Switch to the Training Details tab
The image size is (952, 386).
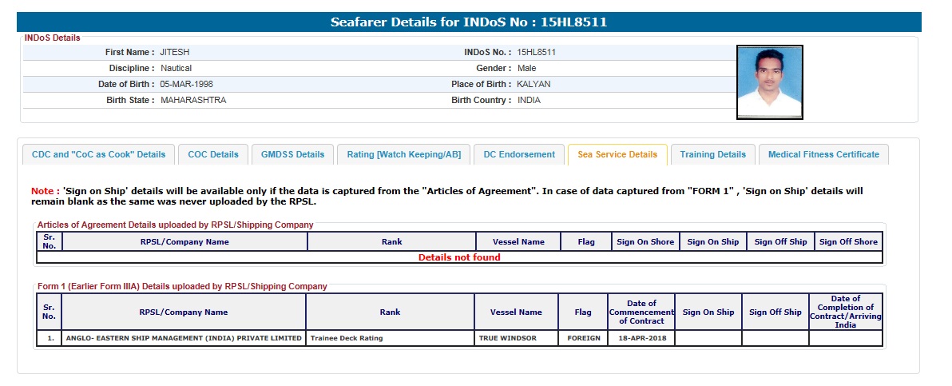click(712, 155)
